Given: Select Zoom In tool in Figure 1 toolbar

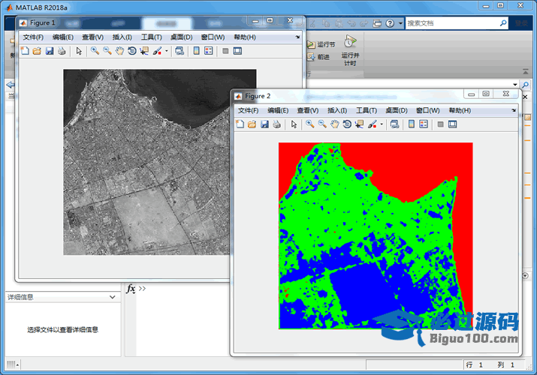Looking at the screenshot, I should [95, 51].
